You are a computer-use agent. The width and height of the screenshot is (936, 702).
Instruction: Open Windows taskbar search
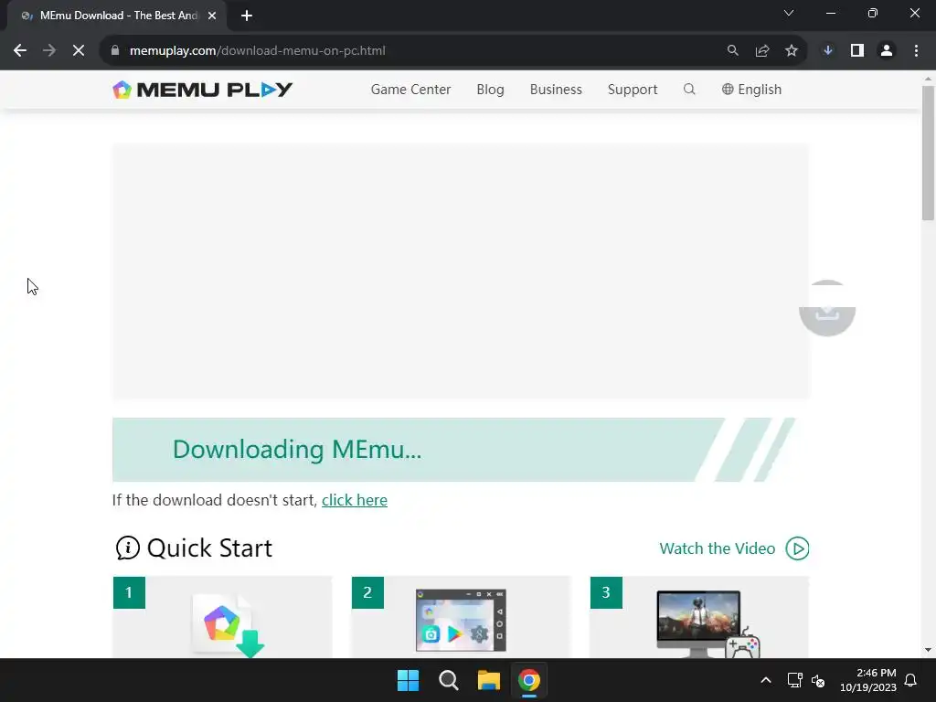[x=448, y=680]
